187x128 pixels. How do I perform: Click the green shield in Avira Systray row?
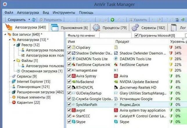point(171,76)
